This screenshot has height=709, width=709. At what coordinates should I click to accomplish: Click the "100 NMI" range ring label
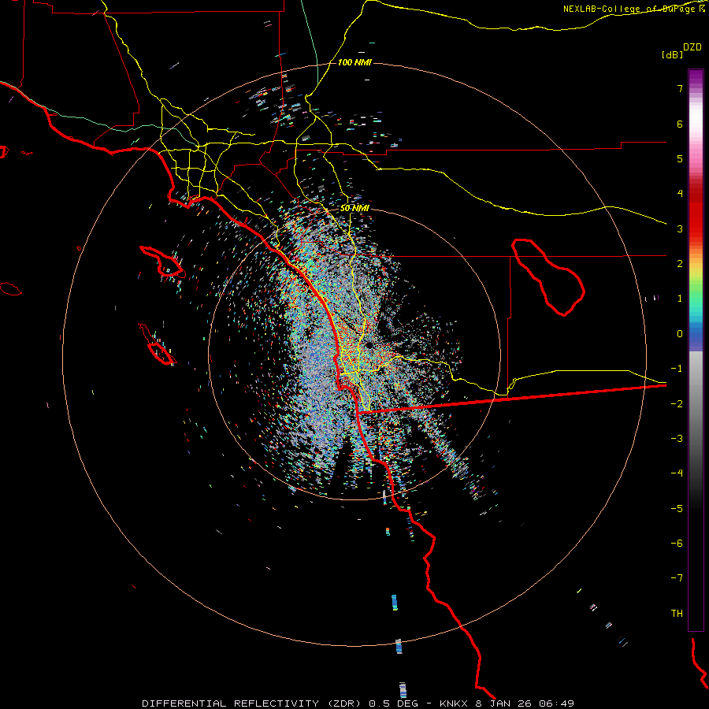pyautogui.click(x=354, y=62)
